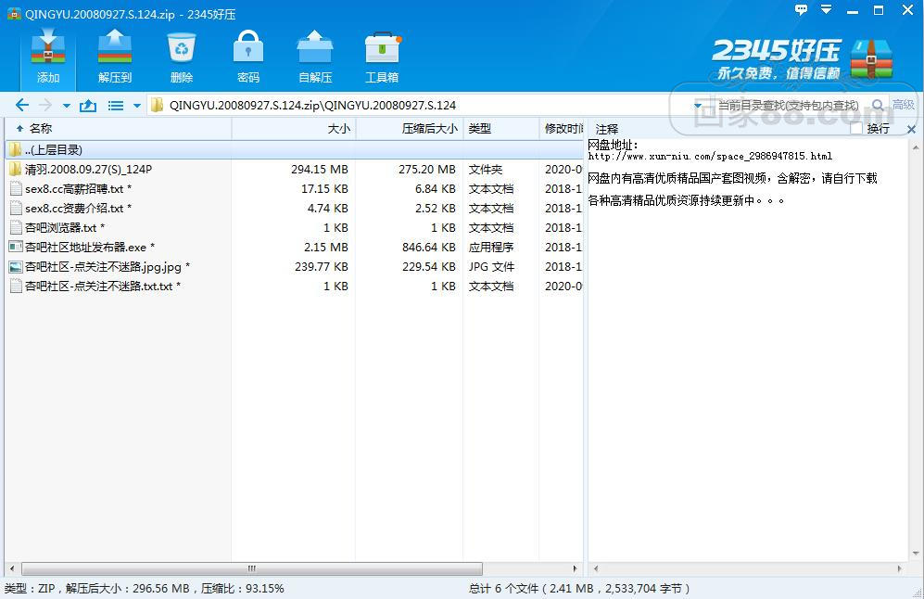Click the 当前目录查找 search field
The height and width of the screenshot is (599, 924).
[x=789, y=106]
